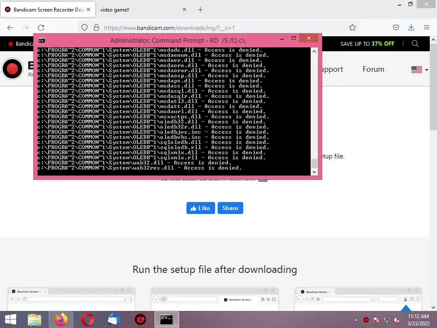The height and width of the screenshot is (328, 437).
Task: Click the middle setup instruction thumbnail
Action: [215, 299]
